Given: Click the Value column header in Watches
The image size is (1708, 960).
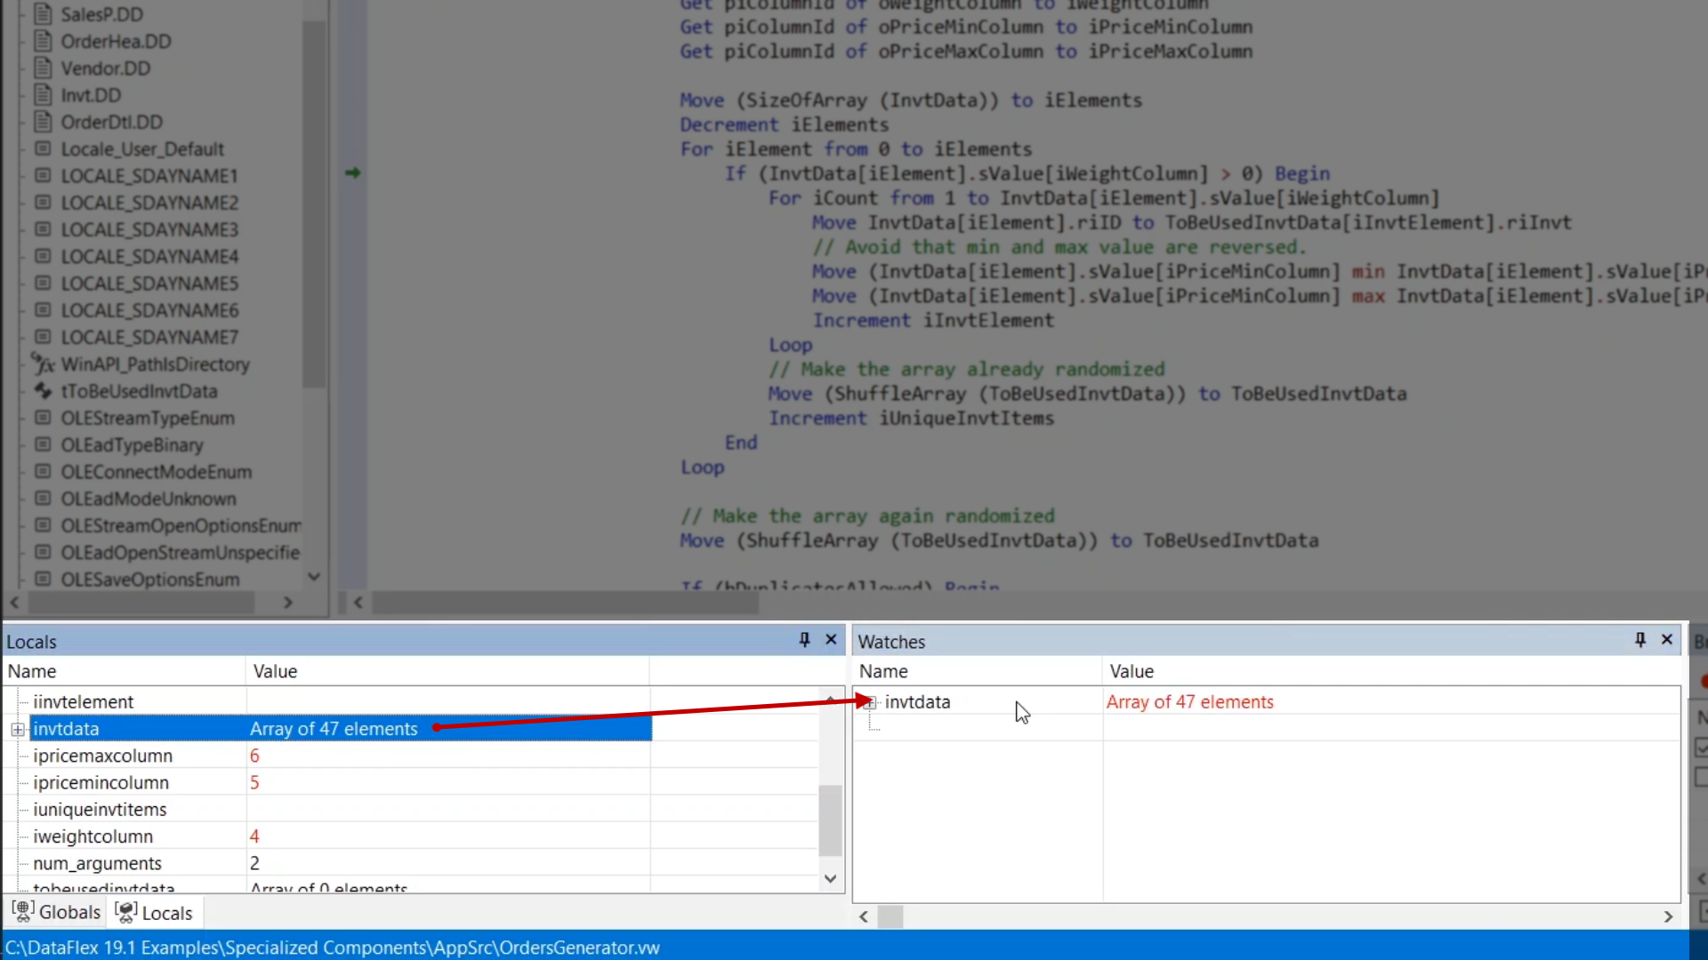Looking at the screenshot, I should (1132, 671).
